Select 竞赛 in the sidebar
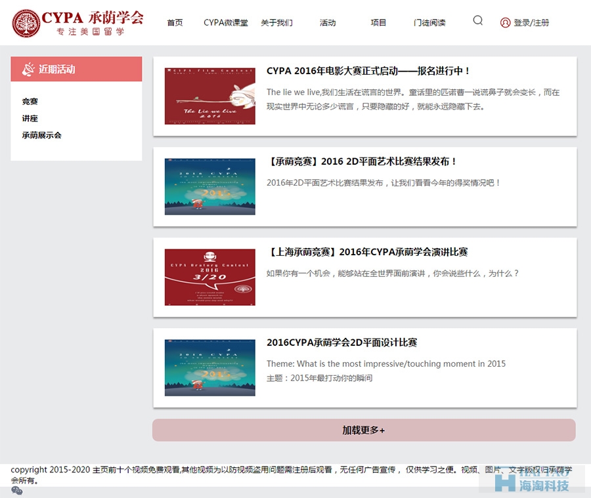Image resolution: width=591 pixels, height=498 pixels. pos(30,101)
